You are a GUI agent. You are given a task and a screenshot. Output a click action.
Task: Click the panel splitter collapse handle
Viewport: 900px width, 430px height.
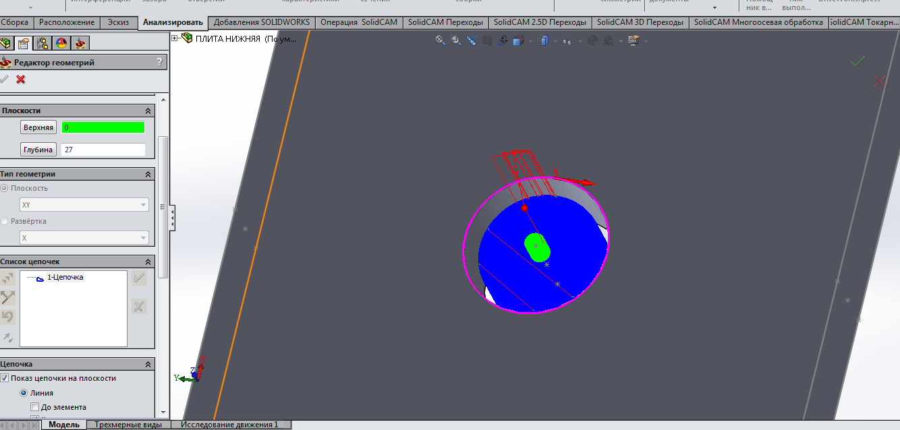(172, 218)
